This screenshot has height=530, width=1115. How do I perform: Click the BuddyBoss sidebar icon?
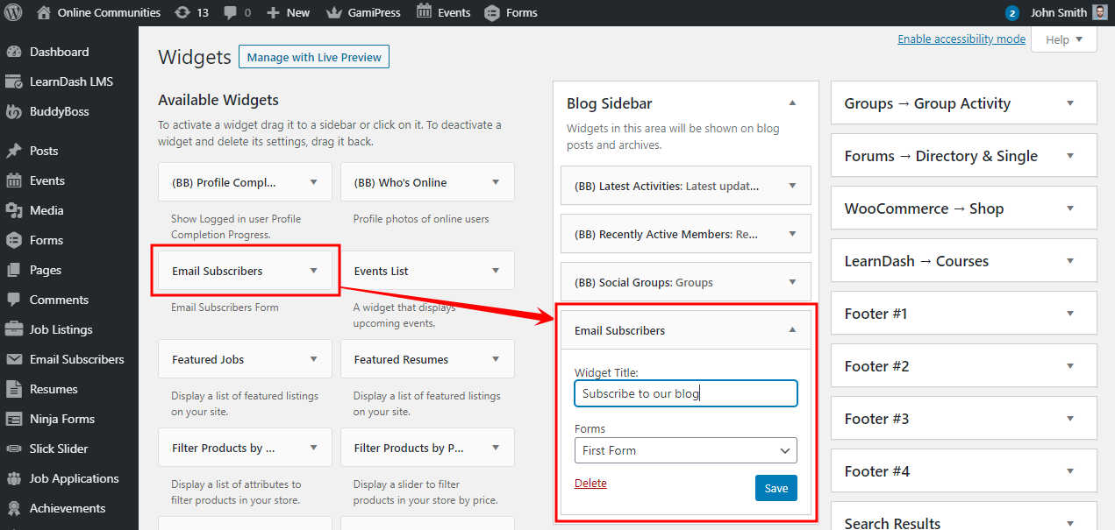coord(19,112)
